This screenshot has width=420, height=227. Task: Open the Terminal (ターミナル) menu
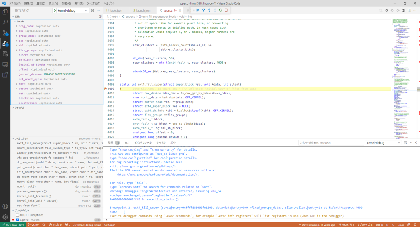(x=94, y=3)
